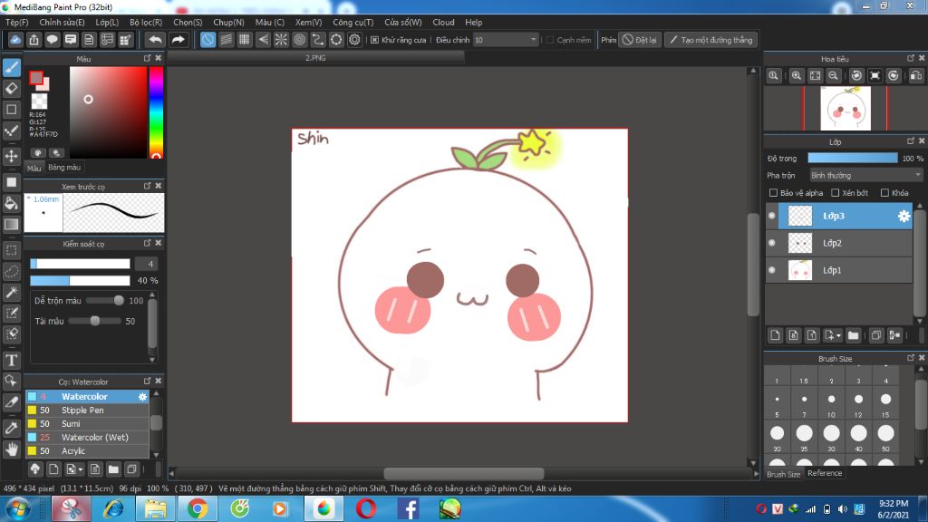Viewport: 928px width, 522px height.
Task: Open the Pha trộn blend mode dropdown
Action: coord(865,175)
